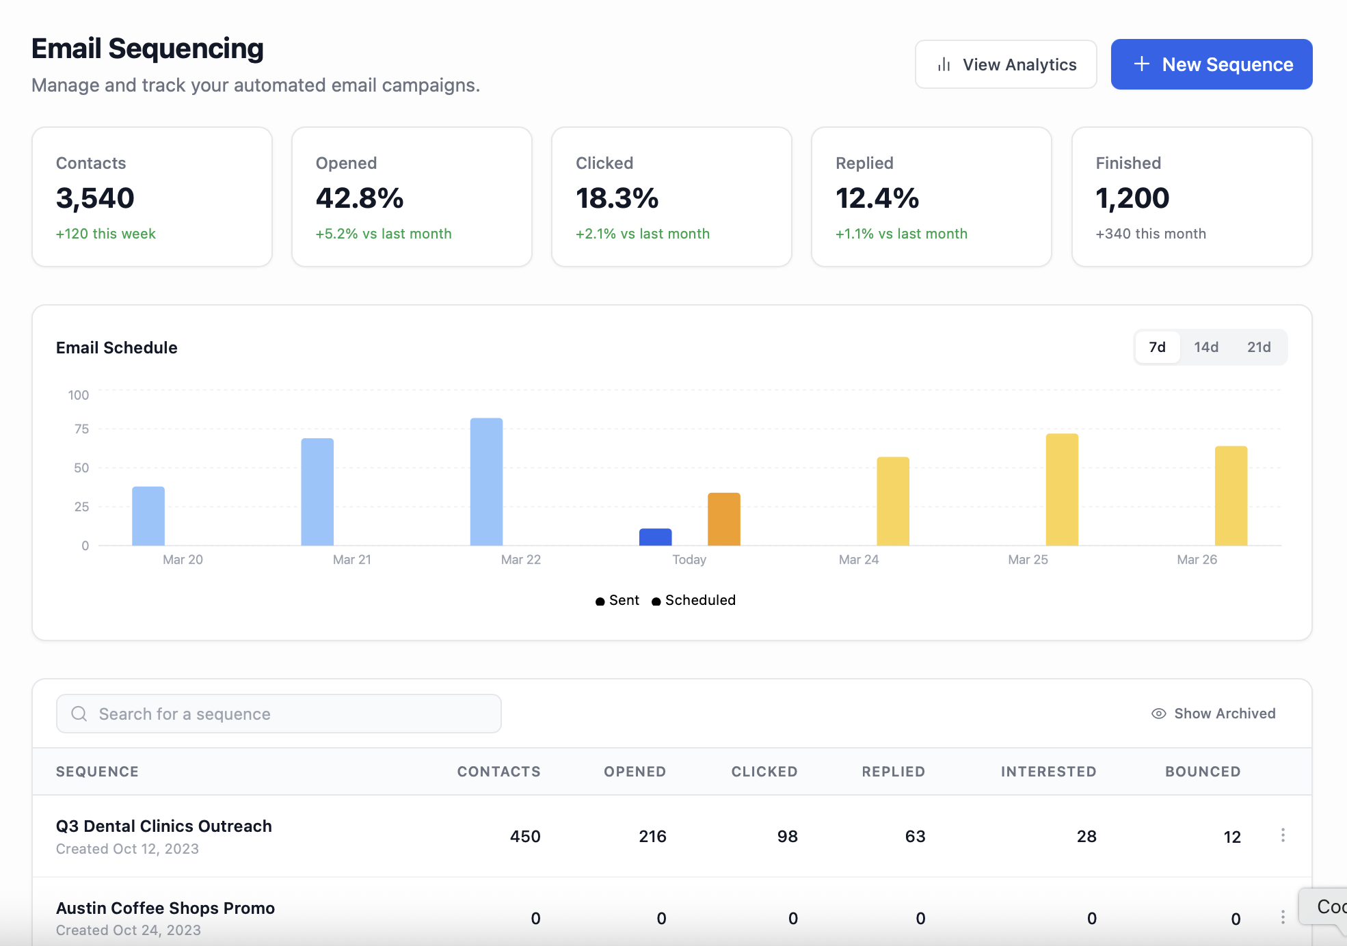Open Austin Coffee Shops Promo sequence
This screenshot has height=946, width=1347.
165,908
